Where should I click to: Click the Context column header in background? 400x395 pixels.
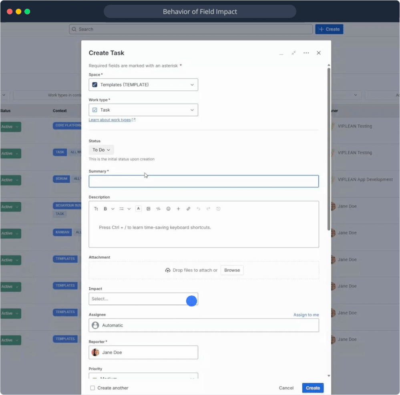[x=60, y=111]
